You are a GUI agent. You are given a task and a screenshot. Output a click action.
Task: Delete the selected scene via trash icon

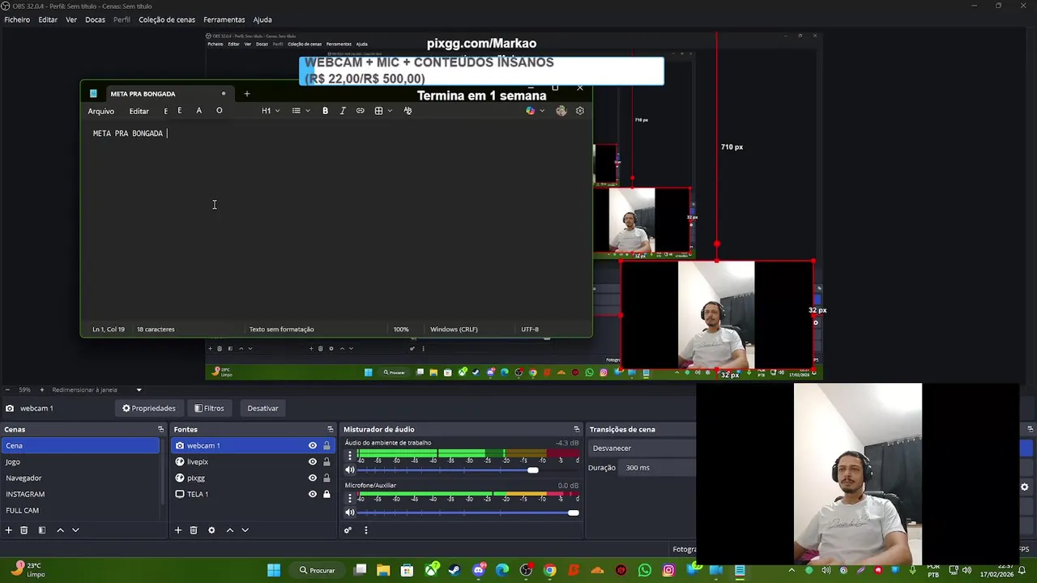tap(24, 530)
